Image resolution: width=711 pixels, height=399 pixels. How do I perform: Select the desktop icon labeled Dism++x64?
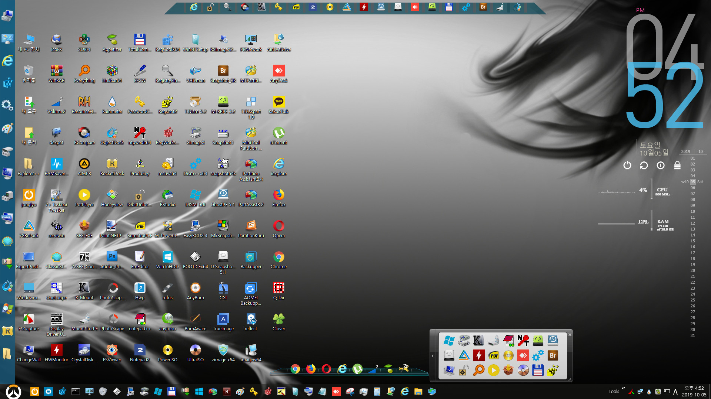click(x=195, y=167)
